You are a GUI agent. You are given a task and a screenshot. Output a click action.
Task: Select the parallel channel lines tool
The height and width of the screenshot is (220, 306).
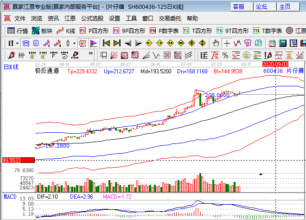tap(189, 56)
